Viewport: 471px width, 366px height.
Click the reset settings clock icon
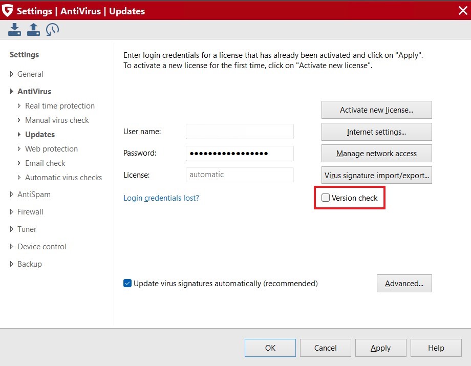click(x=52, y=30)
